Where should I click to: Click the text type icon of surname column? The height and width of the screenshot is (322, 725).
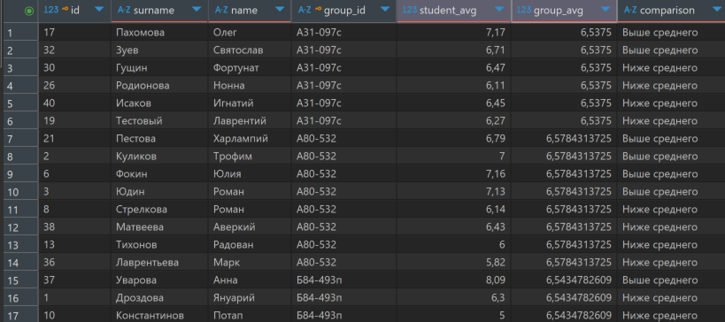124,10
